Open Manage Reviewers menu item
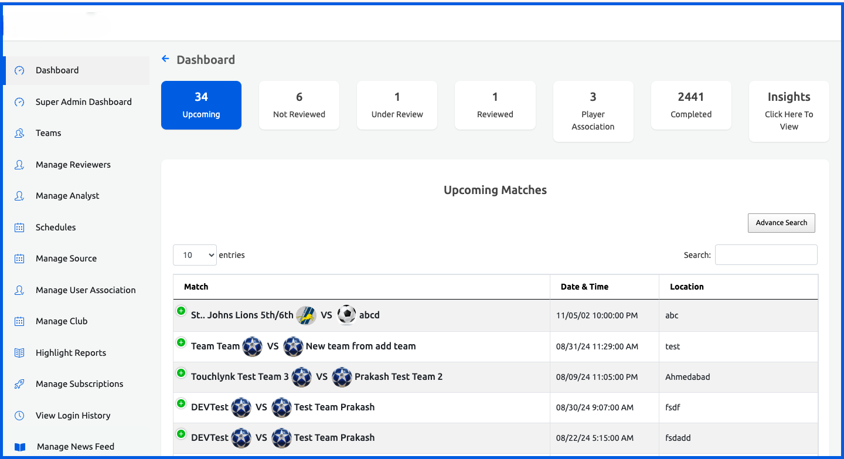Screen dimensions: 844x459 point(76,165)
